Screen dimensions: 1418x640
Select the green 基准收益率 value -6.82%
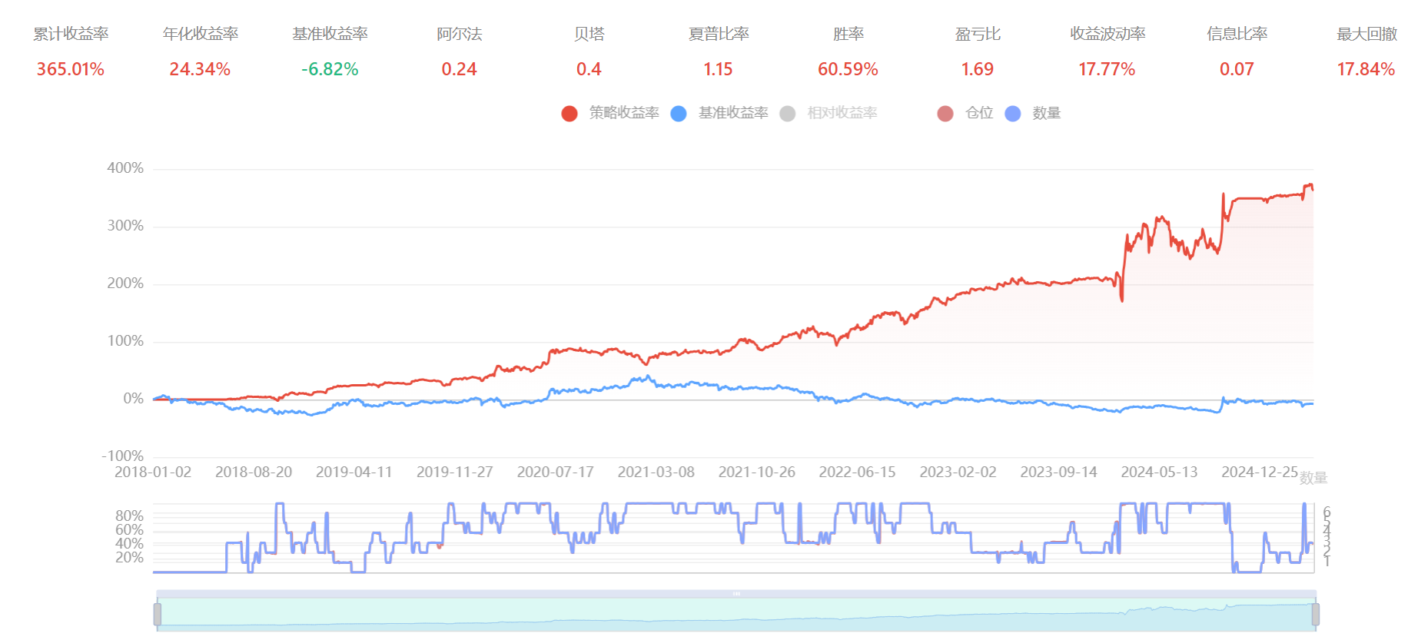click(330, 69)
